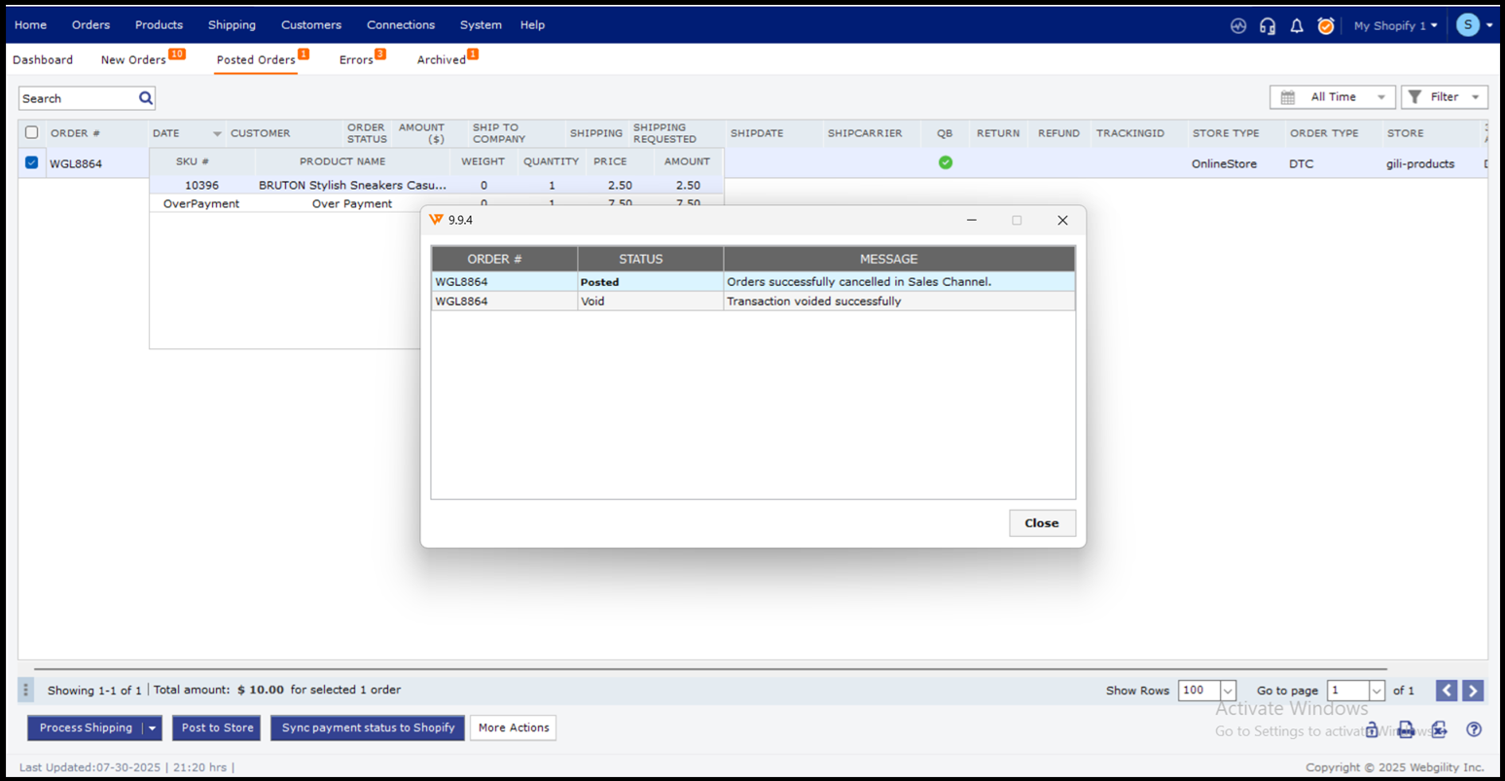Expand the All Time date range dropdown
Viewport: 1505px width, 781px height.
click(1332, 97)
